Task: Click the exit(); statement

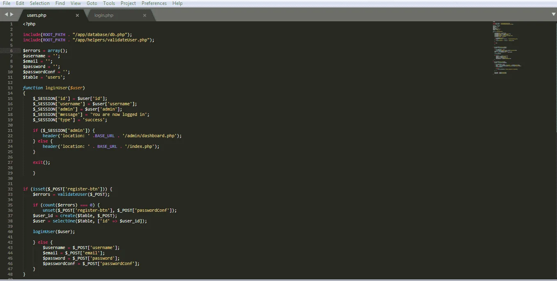Action: click(41, 163)
